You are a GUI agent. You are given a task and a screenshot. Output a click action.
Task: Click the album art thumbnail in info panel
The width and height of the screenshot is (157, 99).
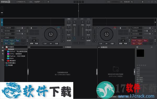(140, 53)
